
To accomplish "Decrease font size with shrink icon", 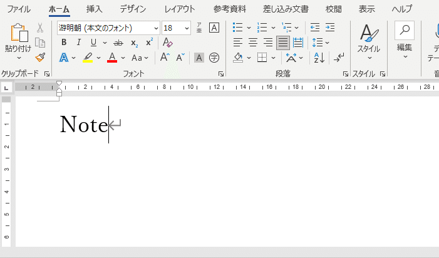I will click(x=180, y=58).
